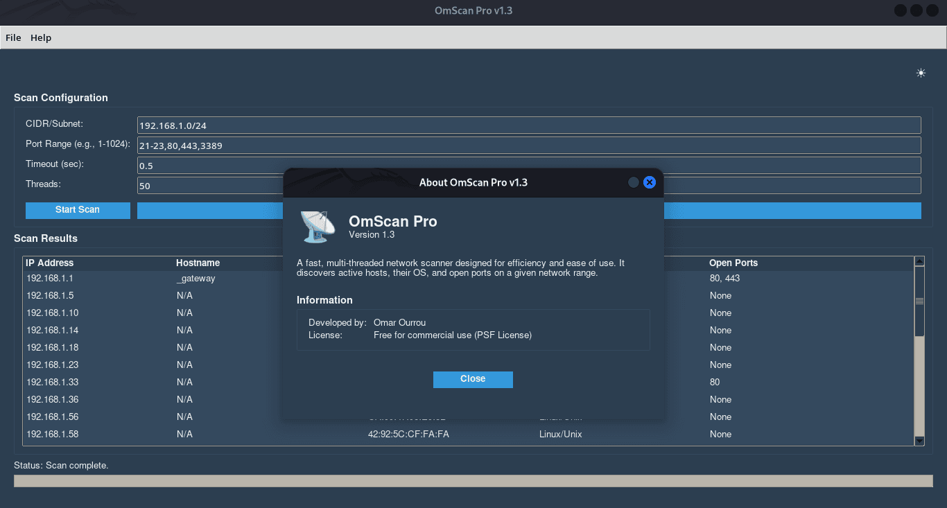Sort by the IP Address column header
The image size is (947, 508).
[x=50, y=263]
